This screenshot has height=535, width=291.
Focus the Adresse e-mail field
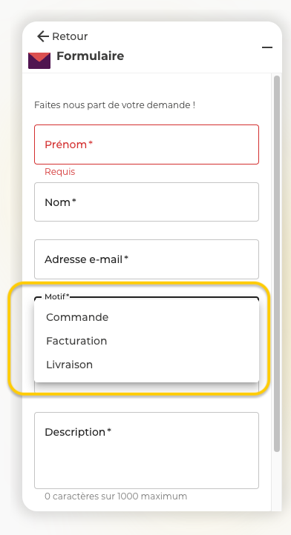(x=146, y=259)
